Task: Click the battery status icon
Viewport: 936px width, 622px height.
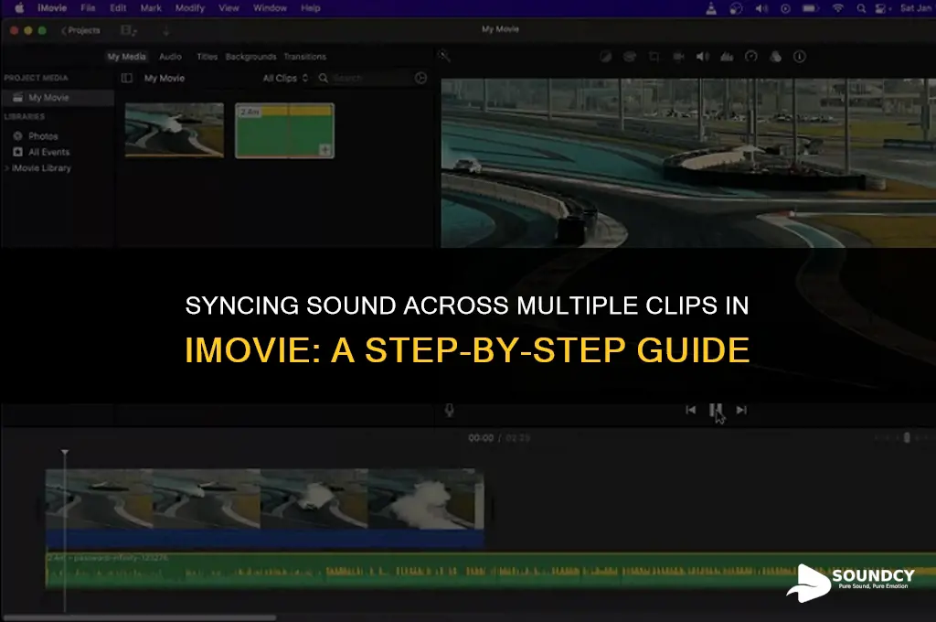Action: 810,8
